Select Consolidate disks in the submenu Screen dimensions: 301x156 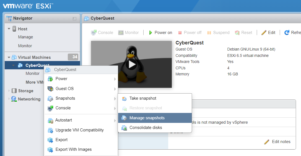pyautogui.click(x=155, y=128)
